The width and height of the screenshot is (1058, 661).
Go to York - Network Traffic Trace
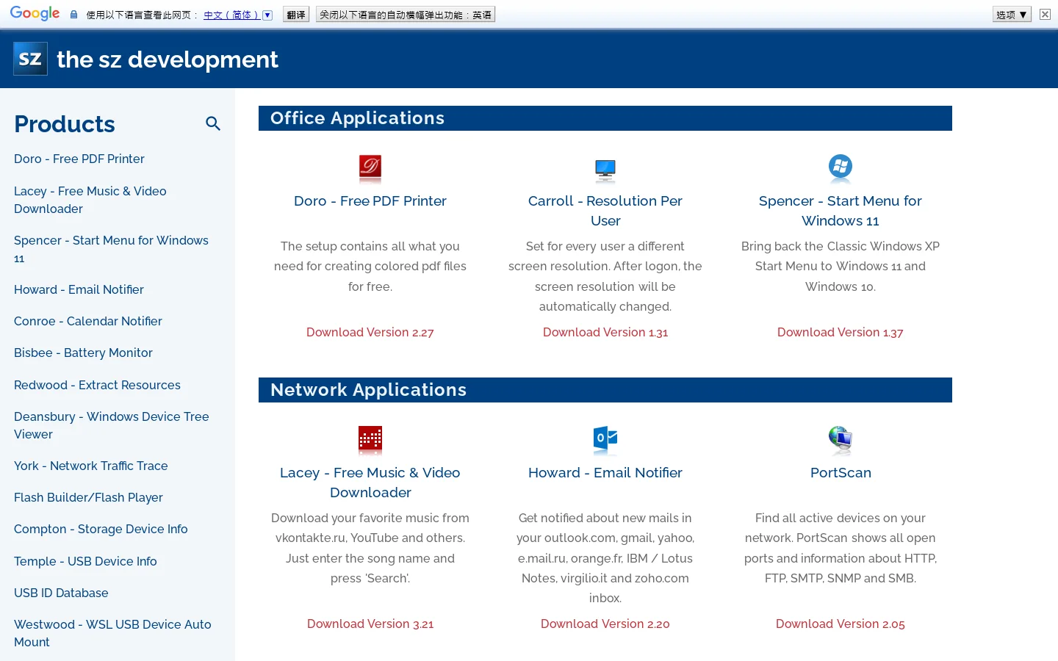click(91, 466)
